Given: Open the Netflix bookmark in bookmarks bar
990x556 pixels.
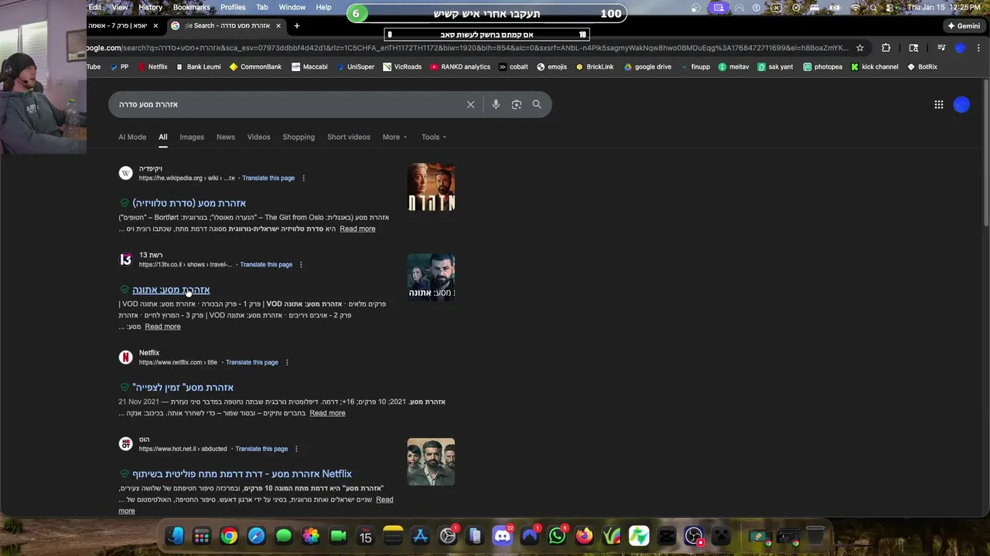Looking at the screenshot, I should [x=152, y=67].
